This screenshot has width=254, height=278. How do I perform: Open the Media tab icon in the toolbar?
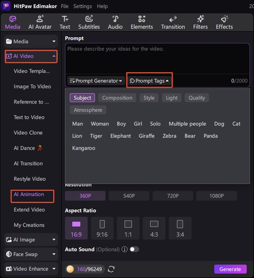click(x=13, y=19)
